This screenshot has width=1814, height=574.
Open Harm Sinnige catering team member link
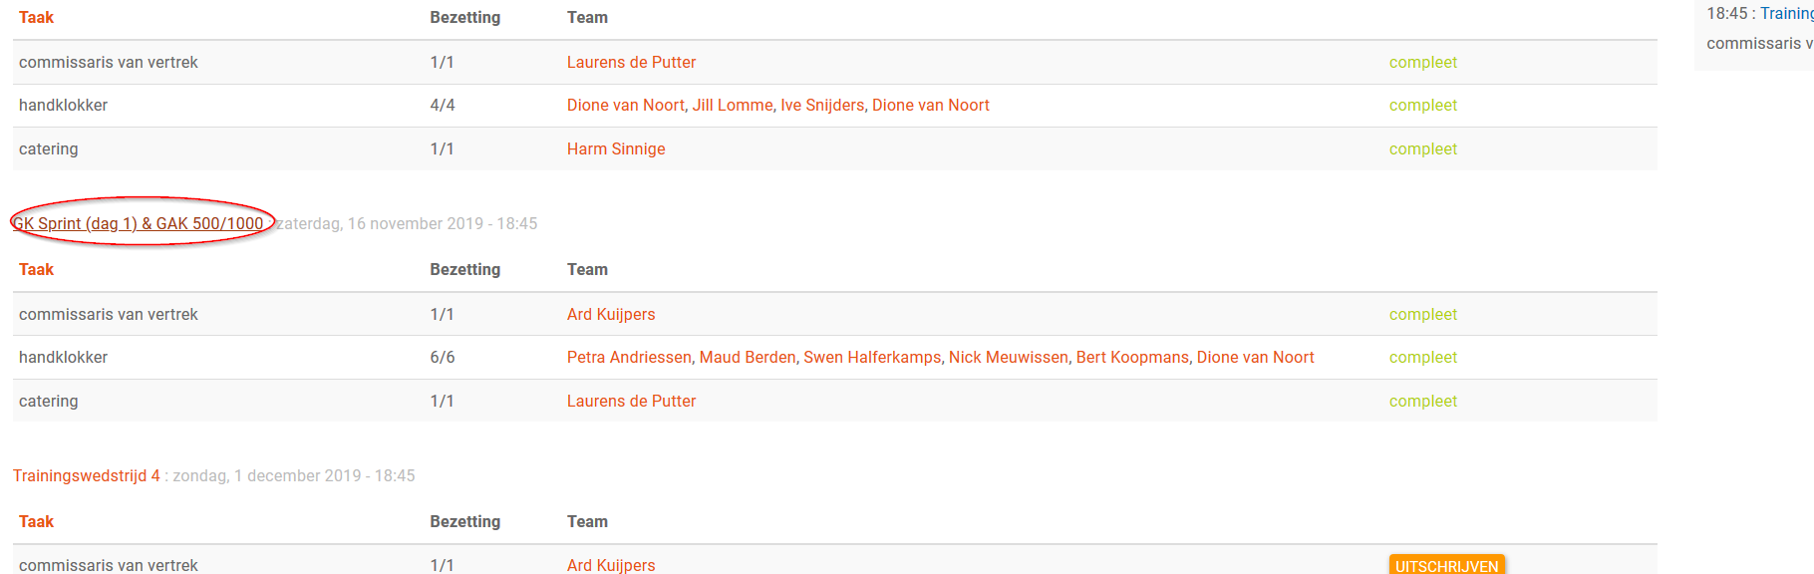coord(616,148)
